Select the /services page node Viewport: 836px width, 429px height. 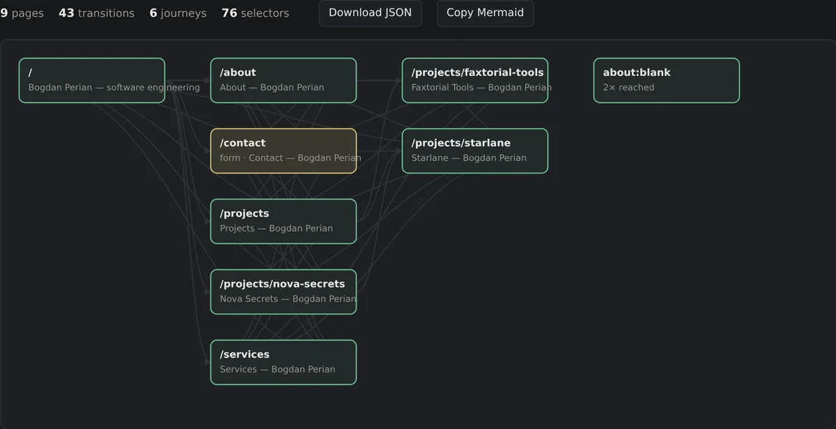click(284, 362)
